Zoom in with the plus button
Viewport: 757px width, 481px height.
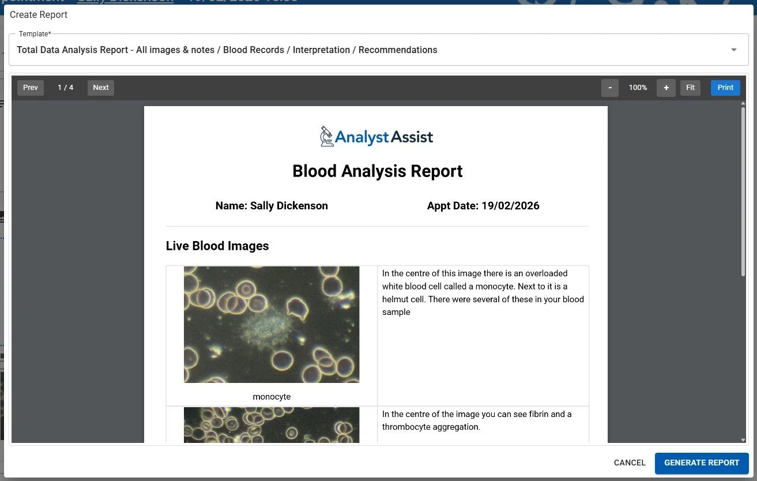666,88
